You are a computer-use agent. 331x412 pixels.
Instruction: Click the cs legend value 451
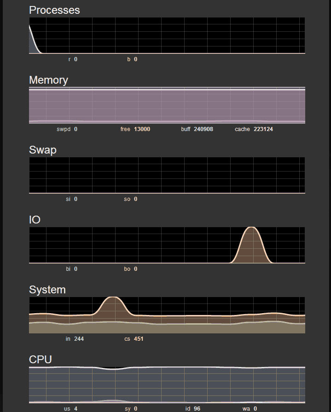(x=139, y=339)
